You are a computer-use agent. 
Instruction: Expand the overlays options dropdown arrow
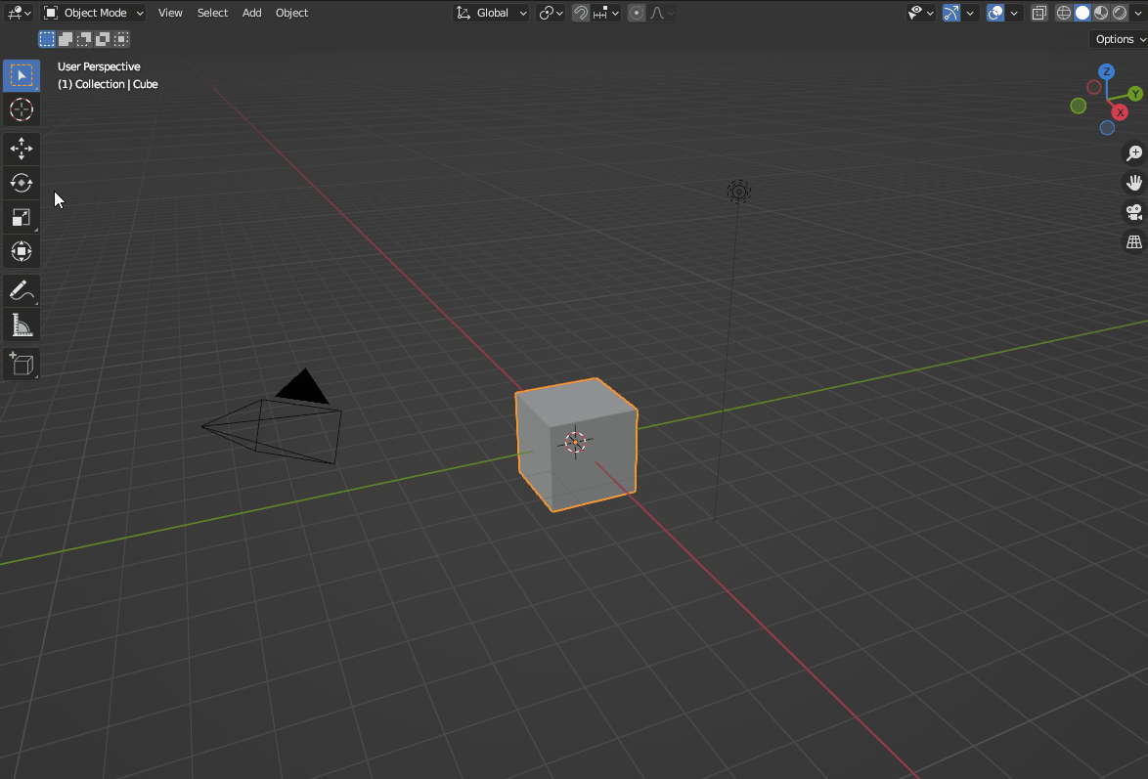click(x=1014, y=13)
